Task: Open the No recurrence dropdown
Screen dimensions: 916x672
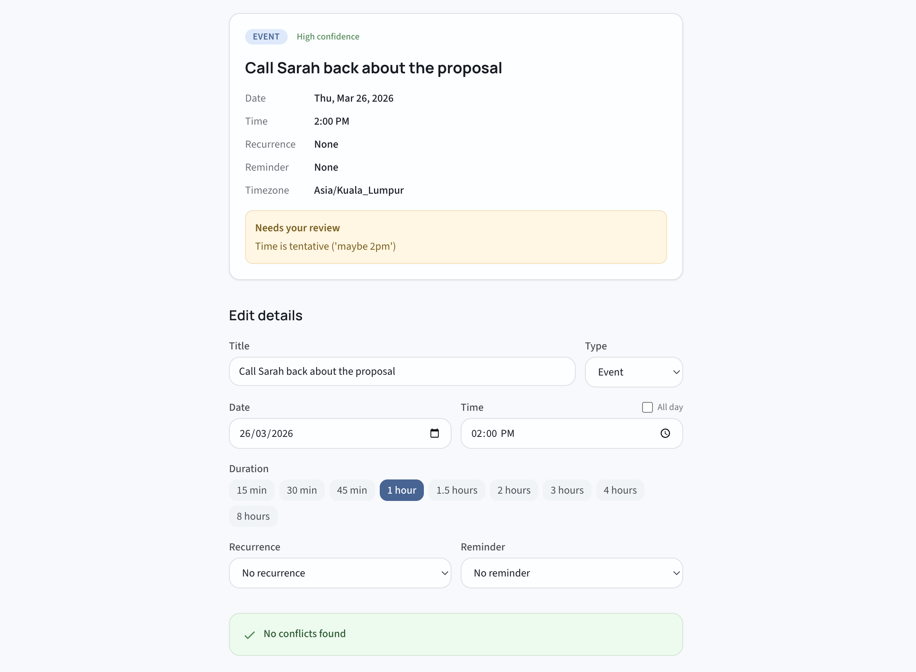Action: tap(340, 573)
